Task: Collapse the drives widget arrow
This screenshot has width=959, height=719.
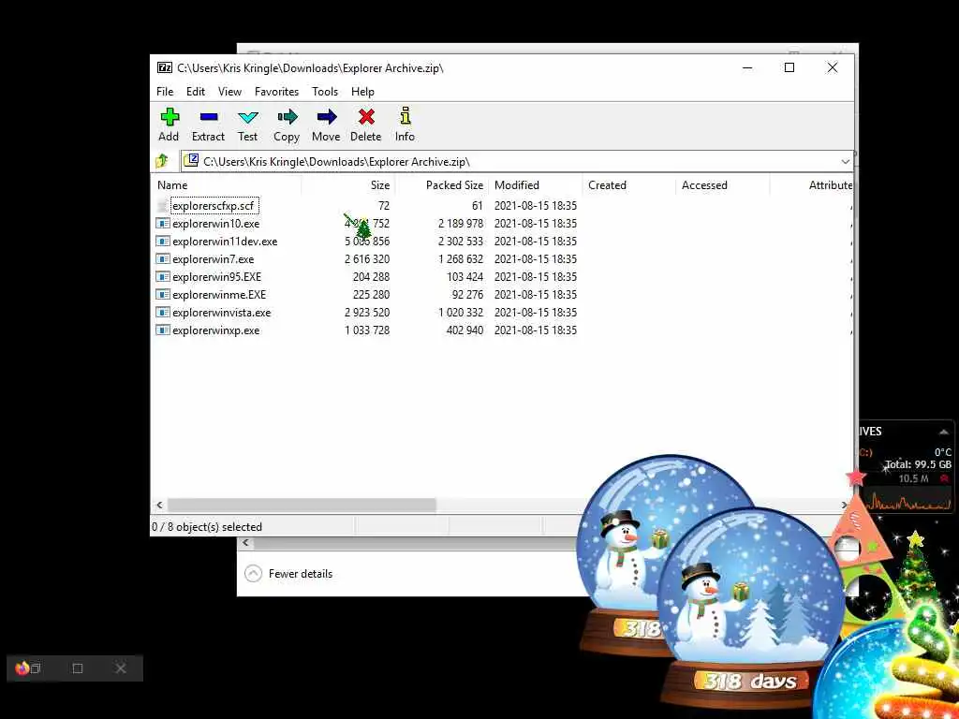Action: [x=944, y=432]
